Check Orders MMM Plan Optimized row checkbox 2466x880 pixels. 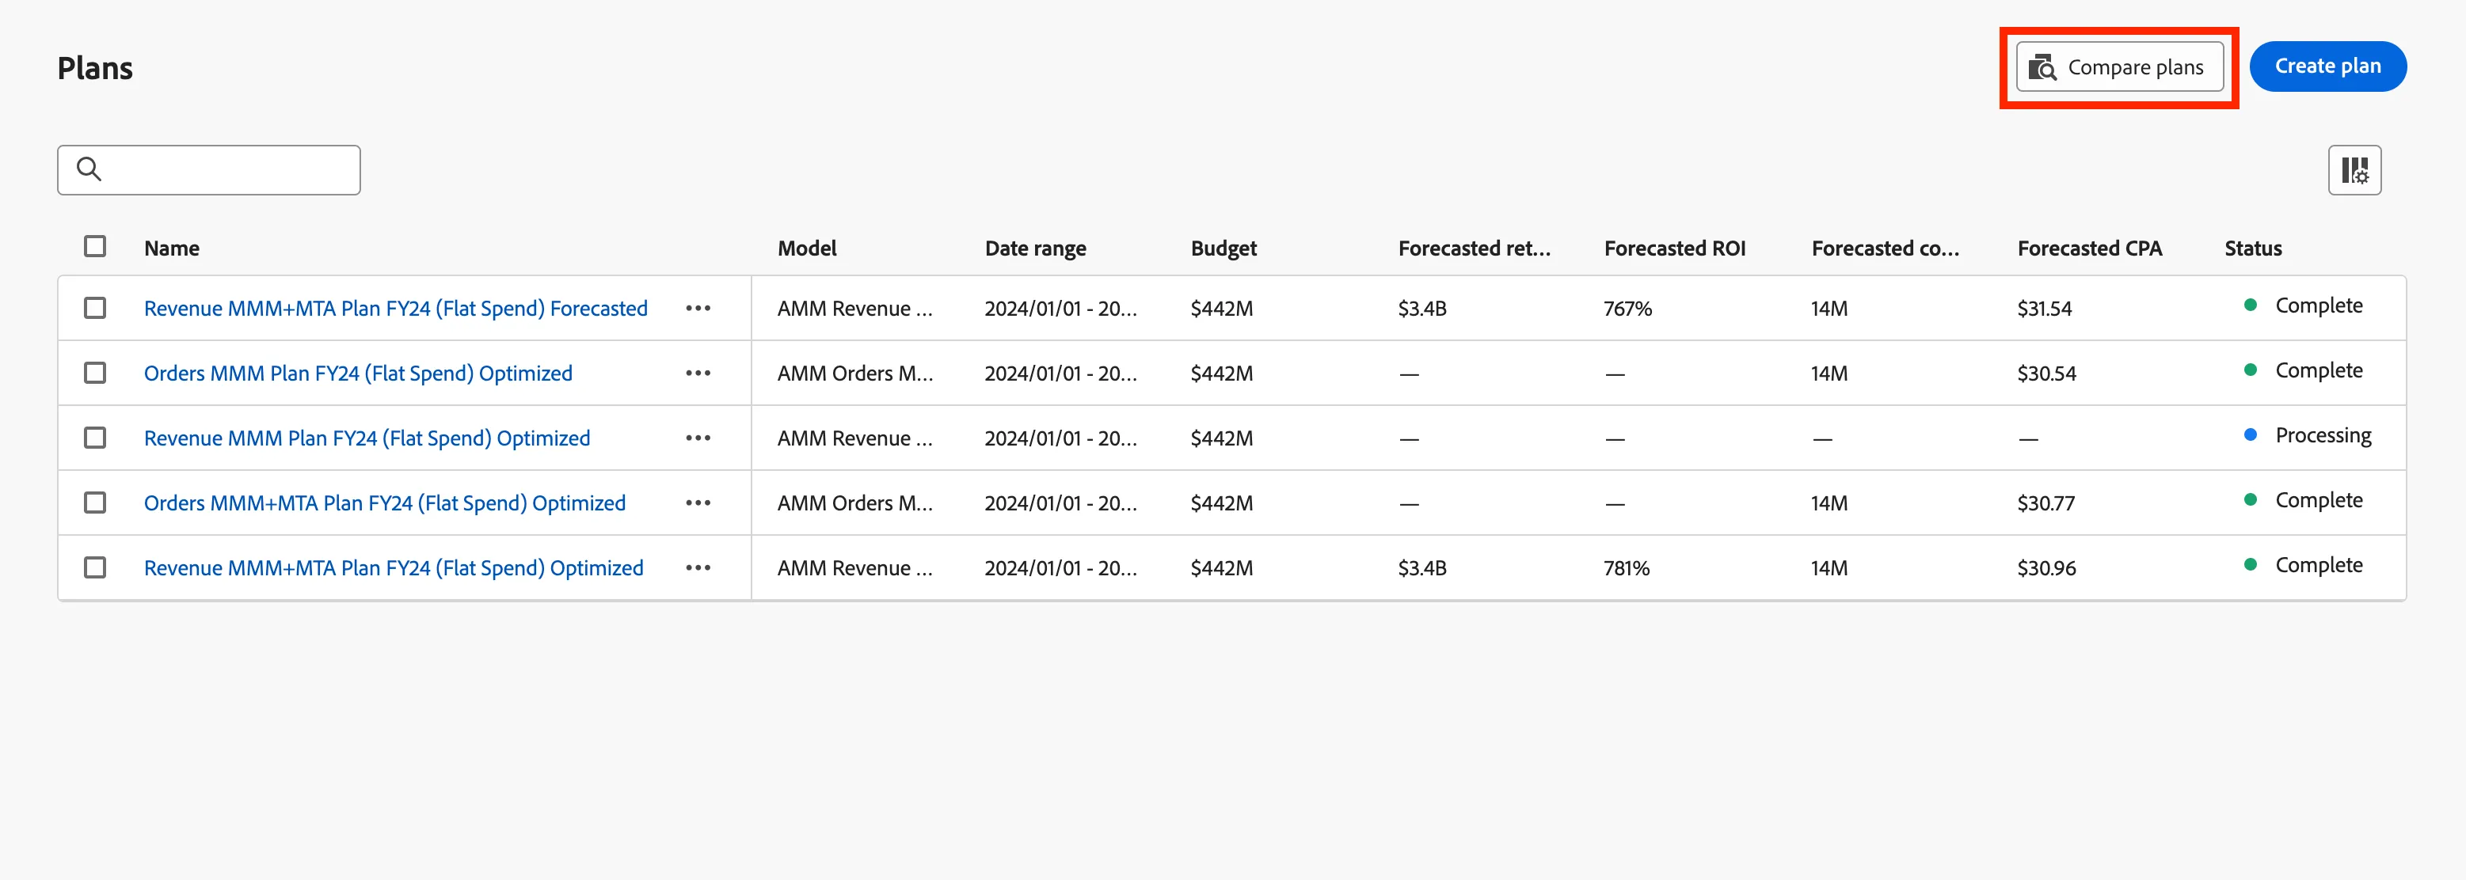[x=95, y=373]
